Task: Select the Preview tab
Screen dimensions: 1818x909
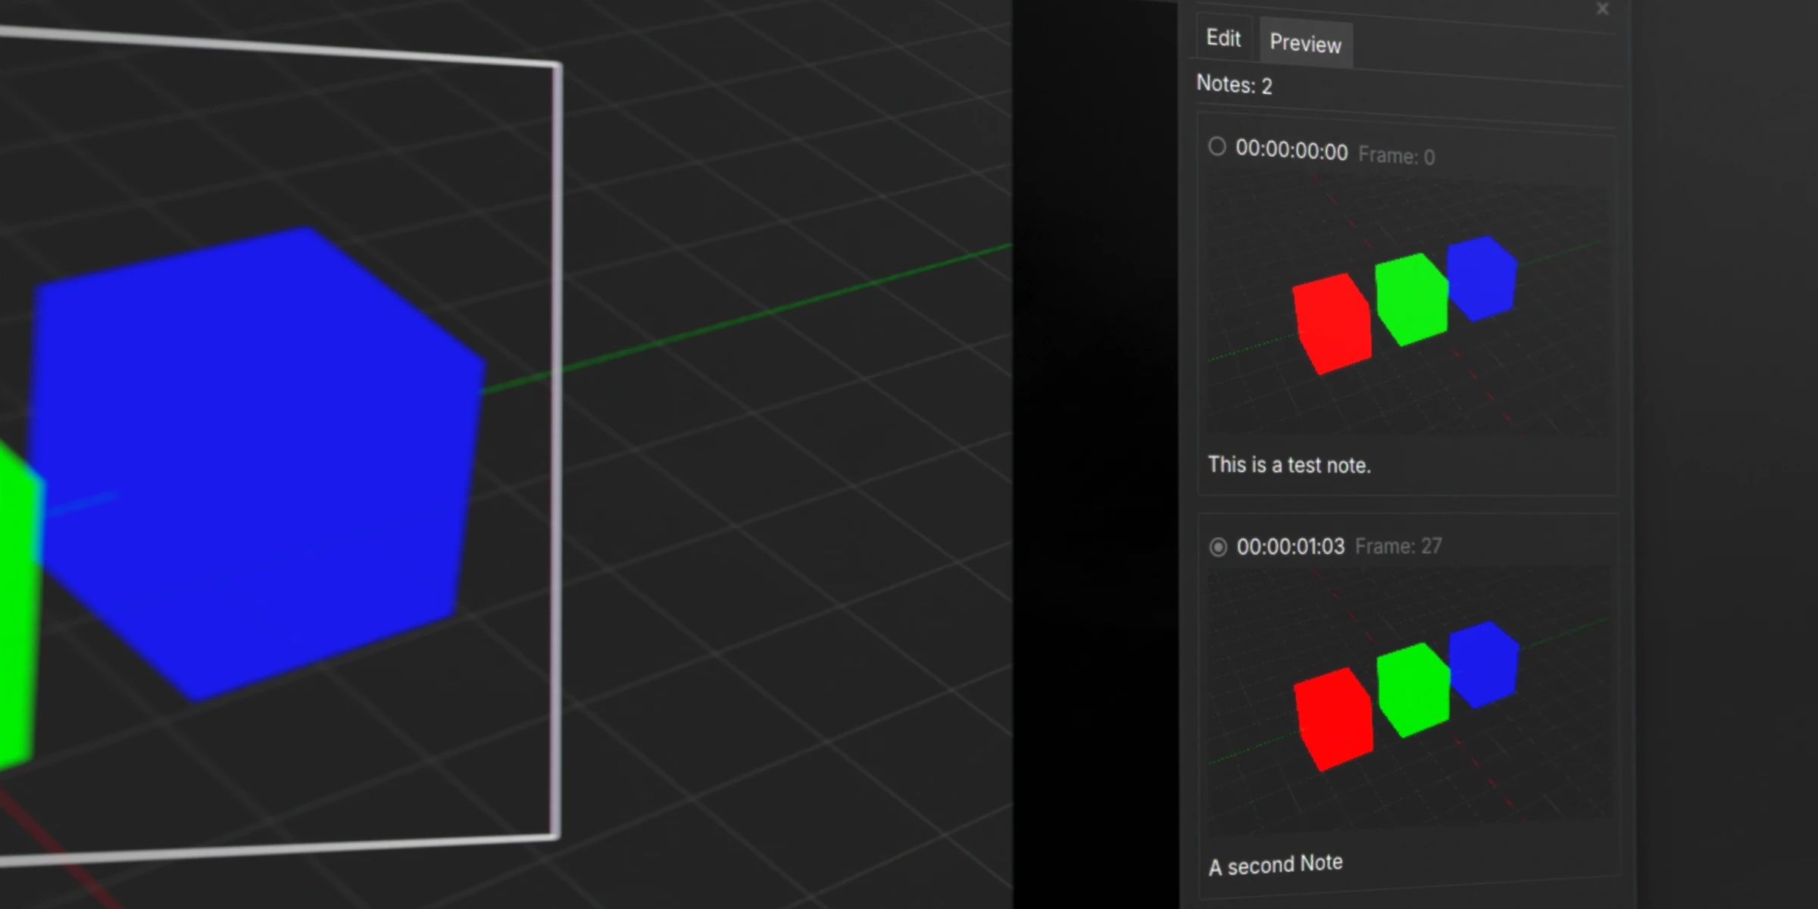Action: click(1305, 43)
